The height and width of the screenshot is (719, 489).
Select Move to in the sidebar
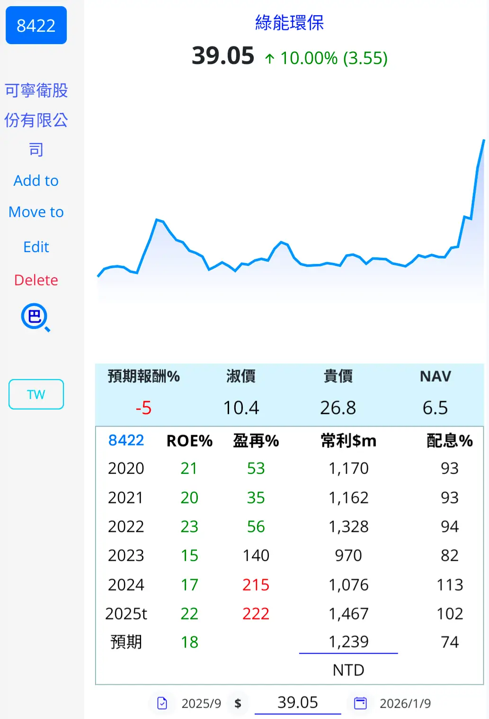[x=36, y=212]
